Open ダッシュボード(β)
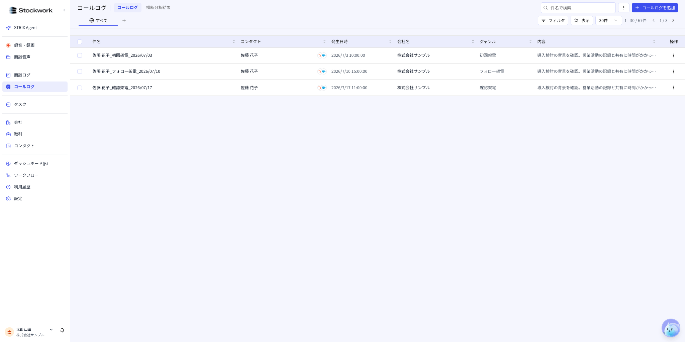 (x=35, y=163)
